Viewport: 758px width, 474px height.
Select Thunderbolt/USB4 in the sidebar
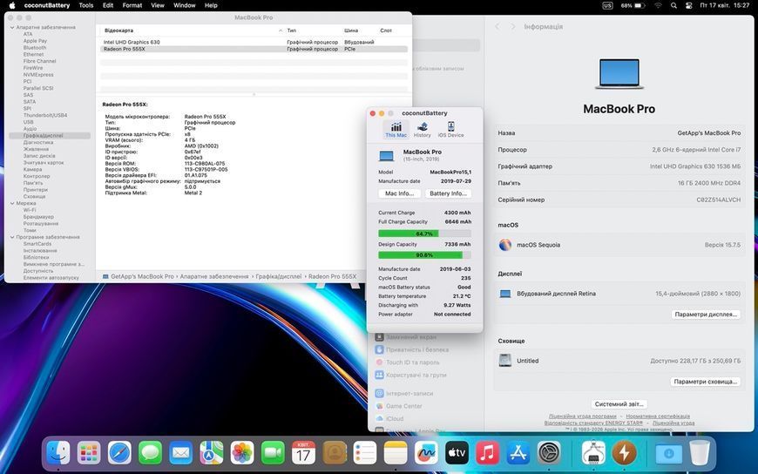click(x=45, y=116)
